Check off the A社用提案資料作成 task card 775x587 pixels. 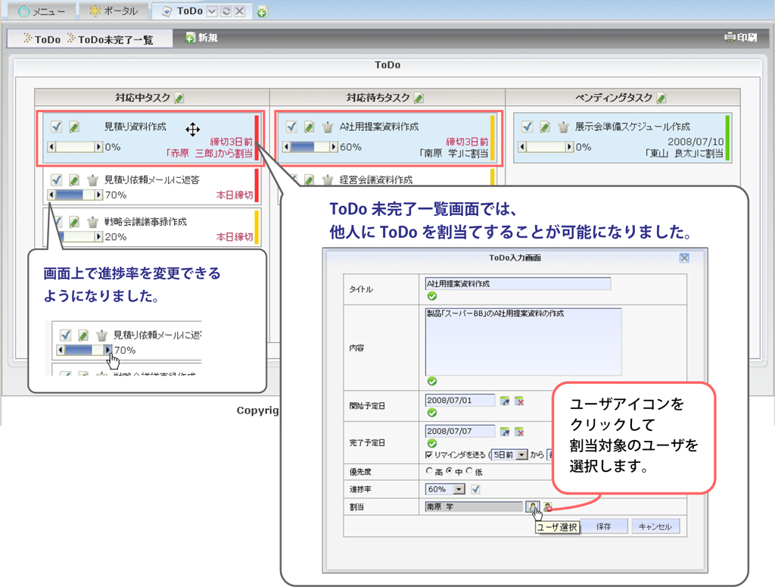[291, 126]
